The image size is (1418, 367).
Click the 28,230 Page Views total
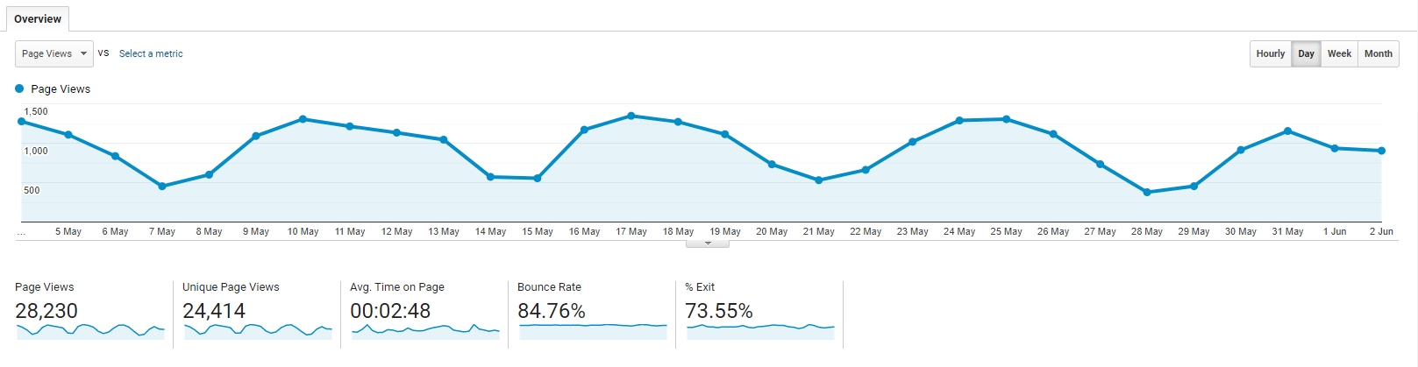[46, 311]
